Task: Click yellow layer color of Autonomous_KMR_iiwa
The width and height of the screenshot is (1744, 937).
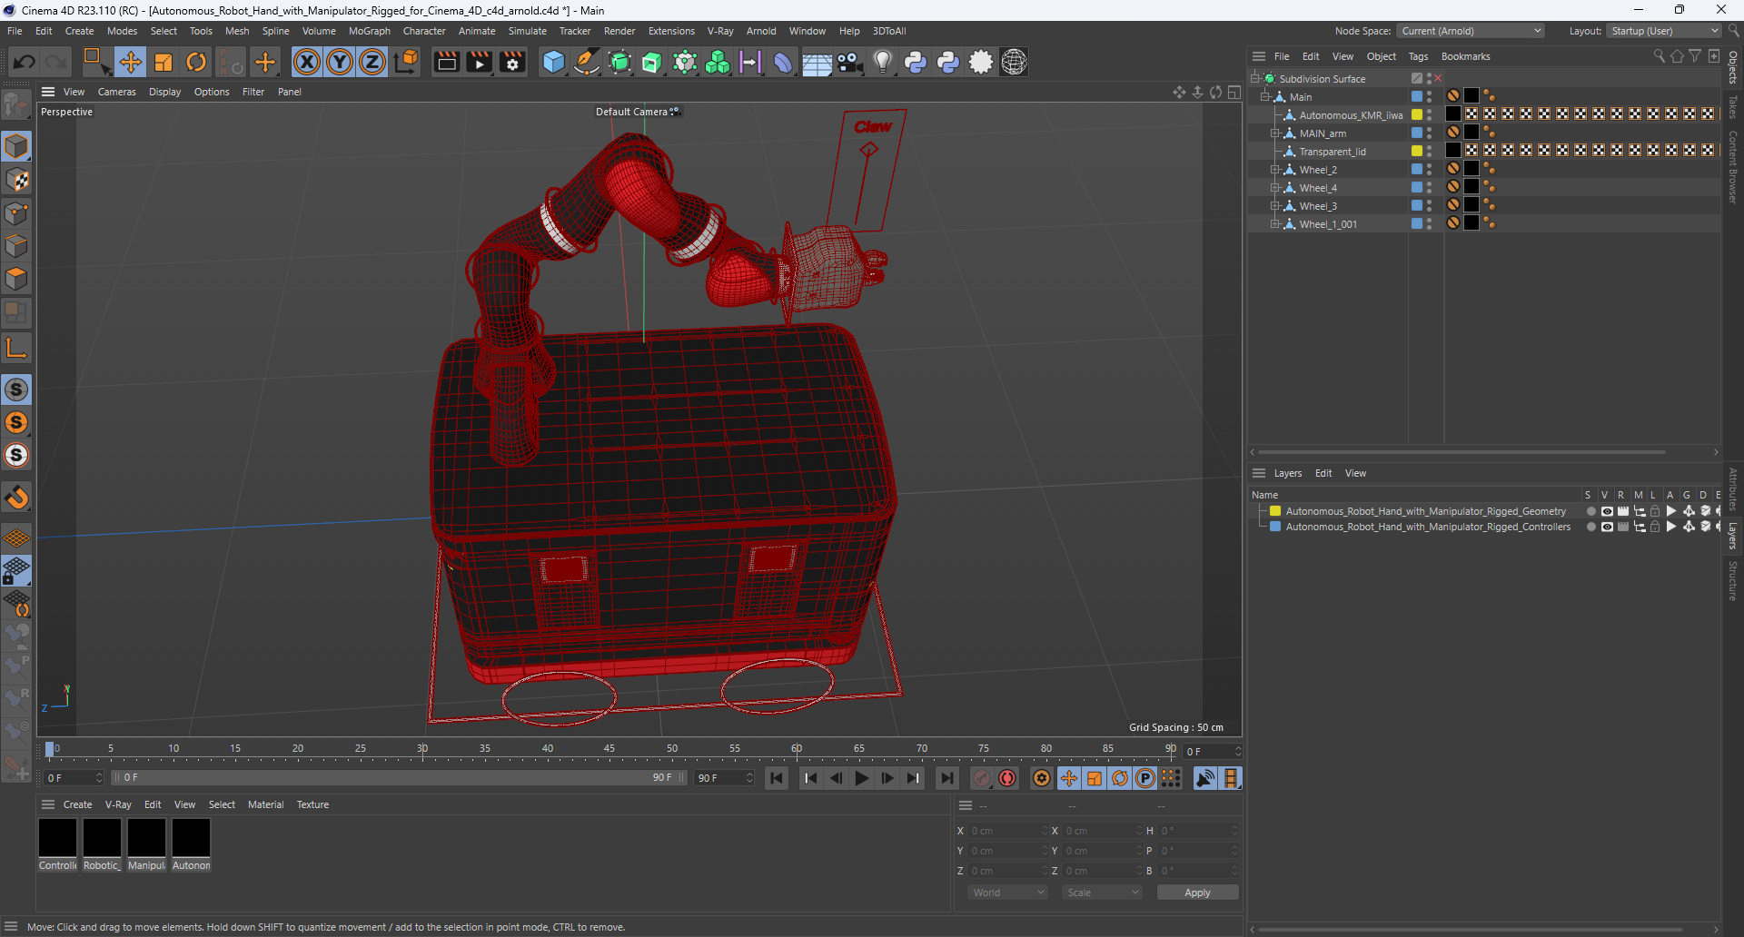Action: pyautogui.click(x=1417, y=114)
